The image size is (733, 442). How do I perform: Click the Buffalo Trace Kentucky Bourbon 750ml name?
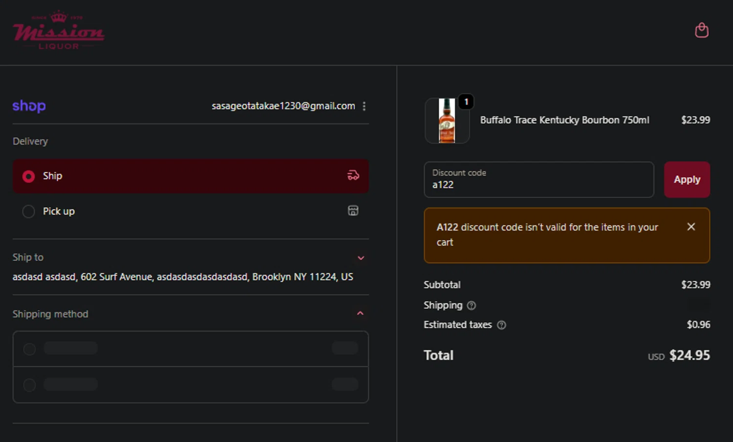pyautogui.click(x=564, y=120)
